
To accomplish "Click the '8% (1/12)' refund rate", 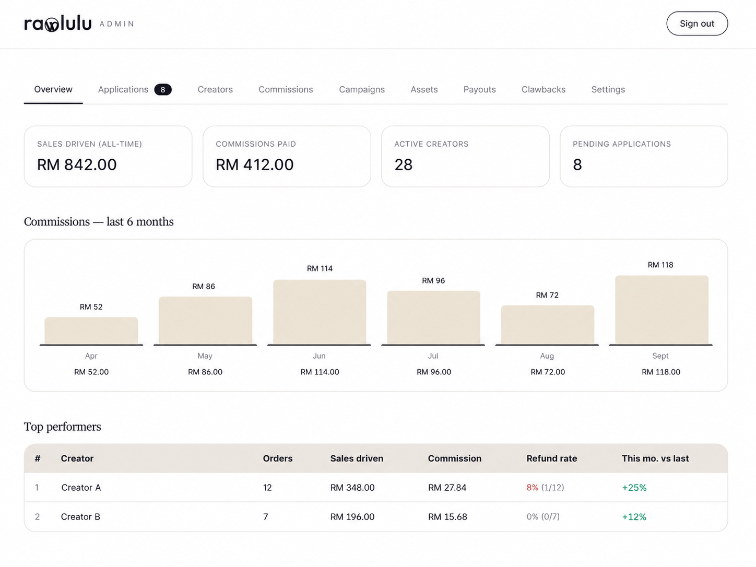I will [x=545, y=488].
